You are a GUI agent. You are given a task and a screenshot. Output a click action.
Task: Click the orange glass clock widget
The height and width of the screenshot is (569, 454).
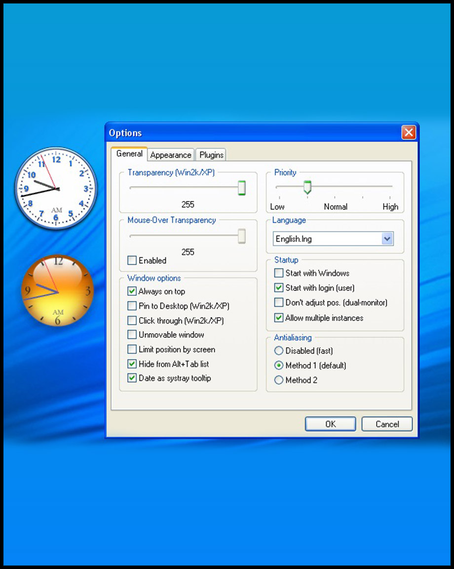pyautogui.click(x=58, y=291)
